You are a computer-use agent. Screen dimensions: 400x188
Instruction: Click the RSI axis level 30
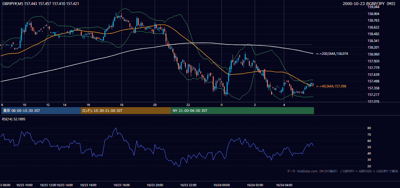(x=369, y=160)
